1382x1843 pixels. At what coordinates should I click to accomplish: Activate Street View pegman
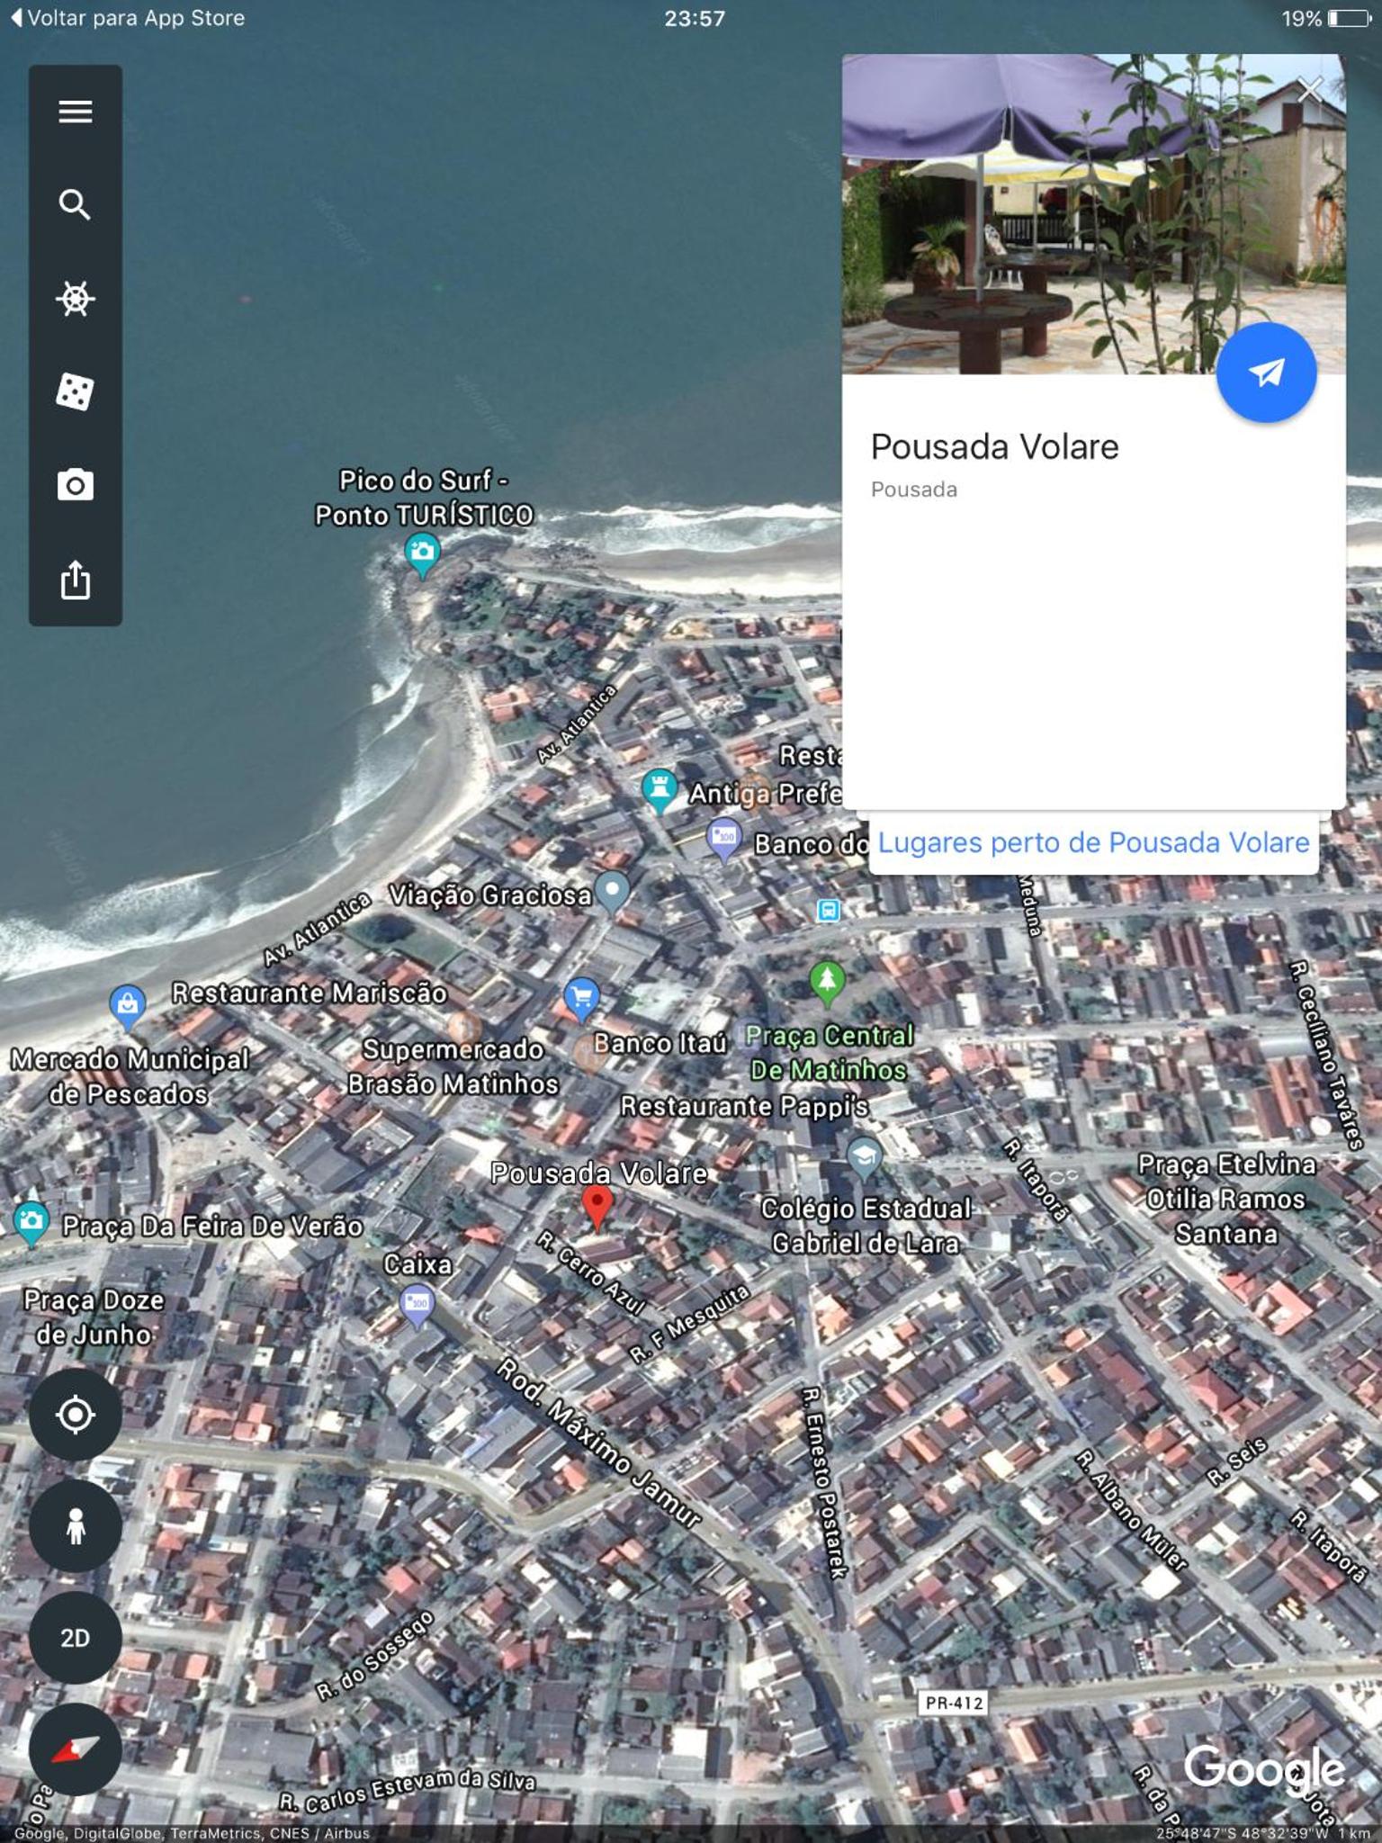coord(76,1526)
